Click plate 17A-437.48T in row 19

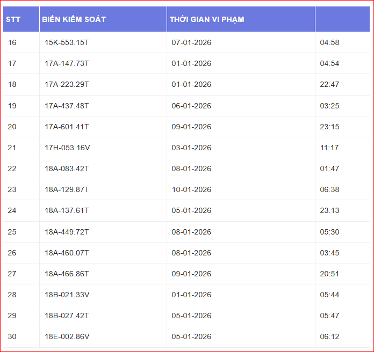67,106
